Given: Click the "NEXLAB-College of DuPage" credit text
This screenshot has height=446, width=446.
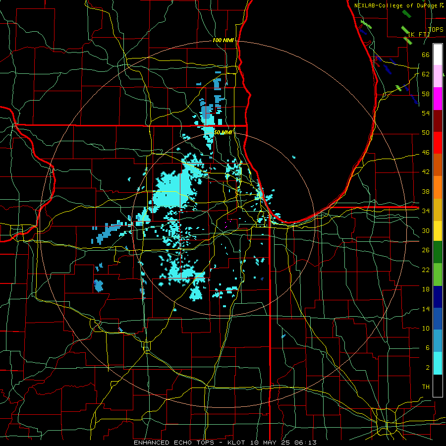Looking at the screenshot, I should (396, 5).
